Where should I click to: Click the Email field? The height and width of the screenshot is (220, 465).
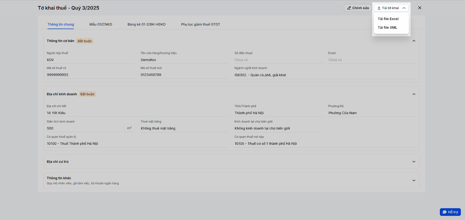(372, 60)
